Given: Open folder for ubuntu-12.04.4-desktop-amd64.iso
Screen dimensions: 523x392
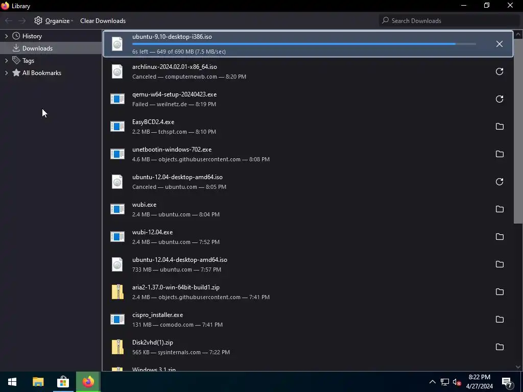Looking at the screenshot, I should [499, 264].
